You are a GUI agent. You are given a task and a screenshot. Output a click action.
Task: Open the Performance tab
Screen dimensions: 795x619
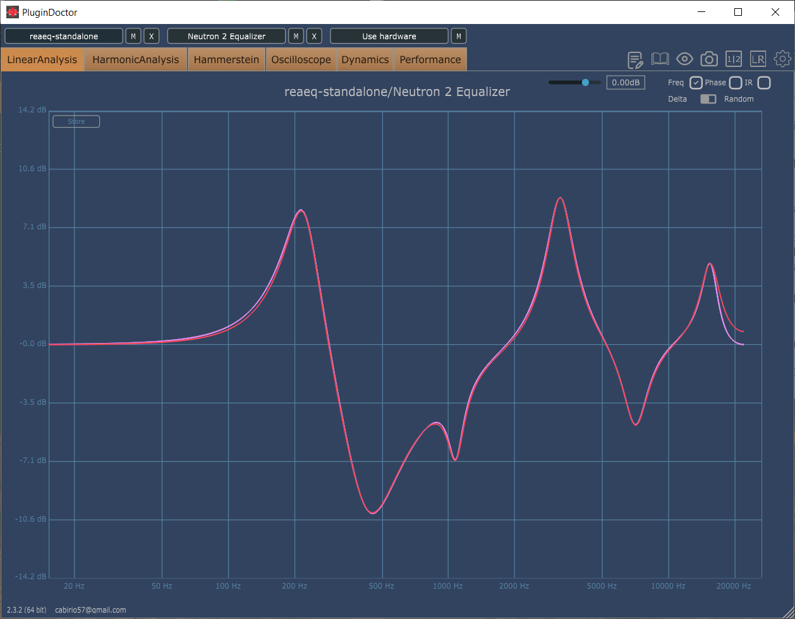pyautogui.click(x=430, y=59)
